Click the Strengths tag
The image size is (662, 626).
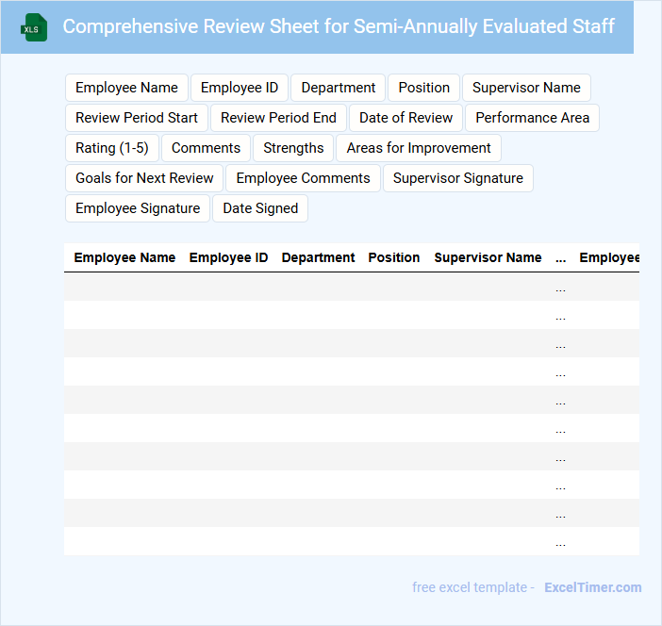pyautogui.click(x=293, y=148)
